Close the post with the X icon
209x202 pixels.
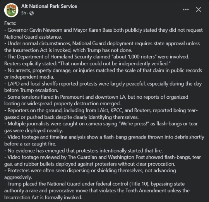[x=199, y=10]
